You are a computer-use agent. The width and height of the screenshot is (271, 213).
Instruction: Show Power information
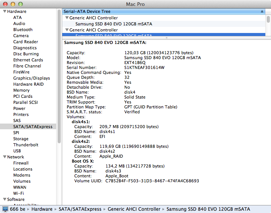pos(19,108)
